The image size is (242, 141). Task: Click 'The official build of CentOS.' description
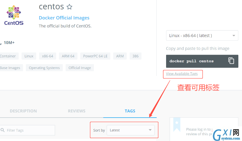pos(65,26)
